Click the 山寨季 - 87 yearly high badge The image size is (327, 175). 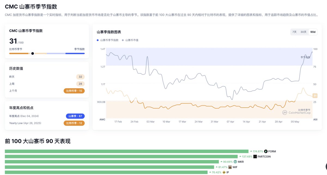(x=75, y=116)
